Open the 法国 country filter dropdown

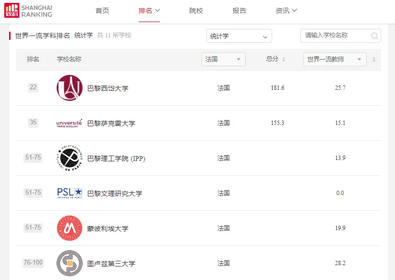click(x=224, y=59)
